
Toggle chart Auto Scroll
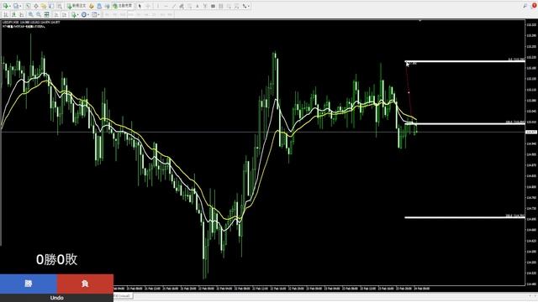tap(56, 14)
